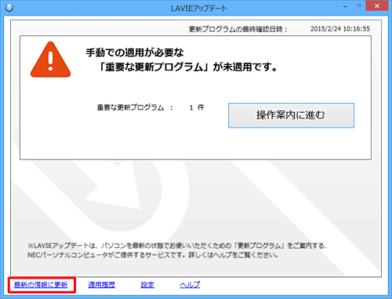Close the LAVIEアップデート window
Screen dimensions: 392x299
click(x=377, y=6)
